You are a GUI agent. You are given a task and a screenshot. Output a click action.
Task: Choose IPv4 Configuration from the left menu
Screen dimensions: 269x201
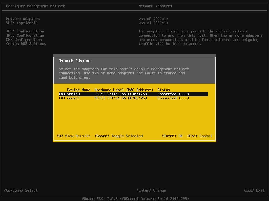[25, 31]
